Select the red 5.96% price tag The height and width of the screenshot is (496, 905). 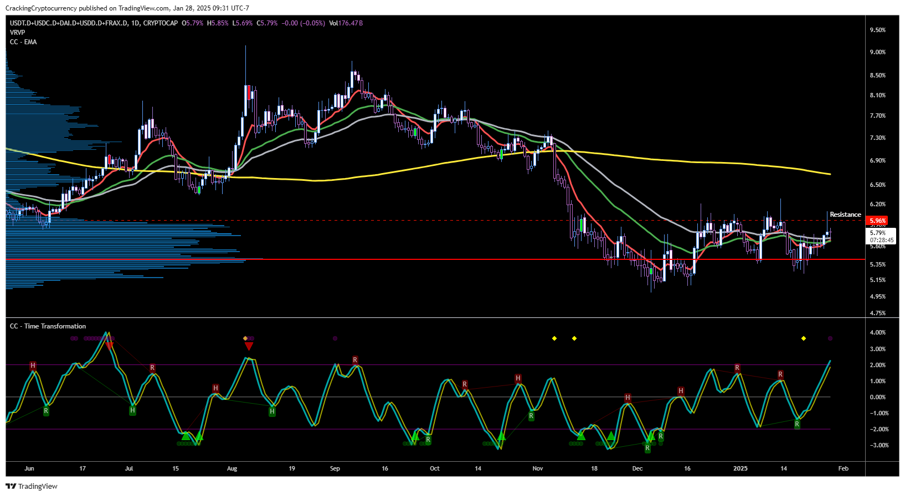[x=878, y=221]
